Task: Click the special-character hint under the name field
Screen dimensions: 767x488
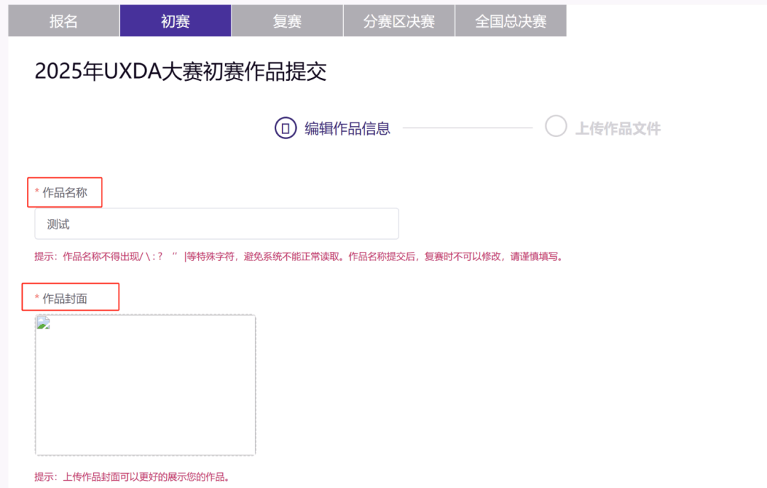Action: coord(298,257)
